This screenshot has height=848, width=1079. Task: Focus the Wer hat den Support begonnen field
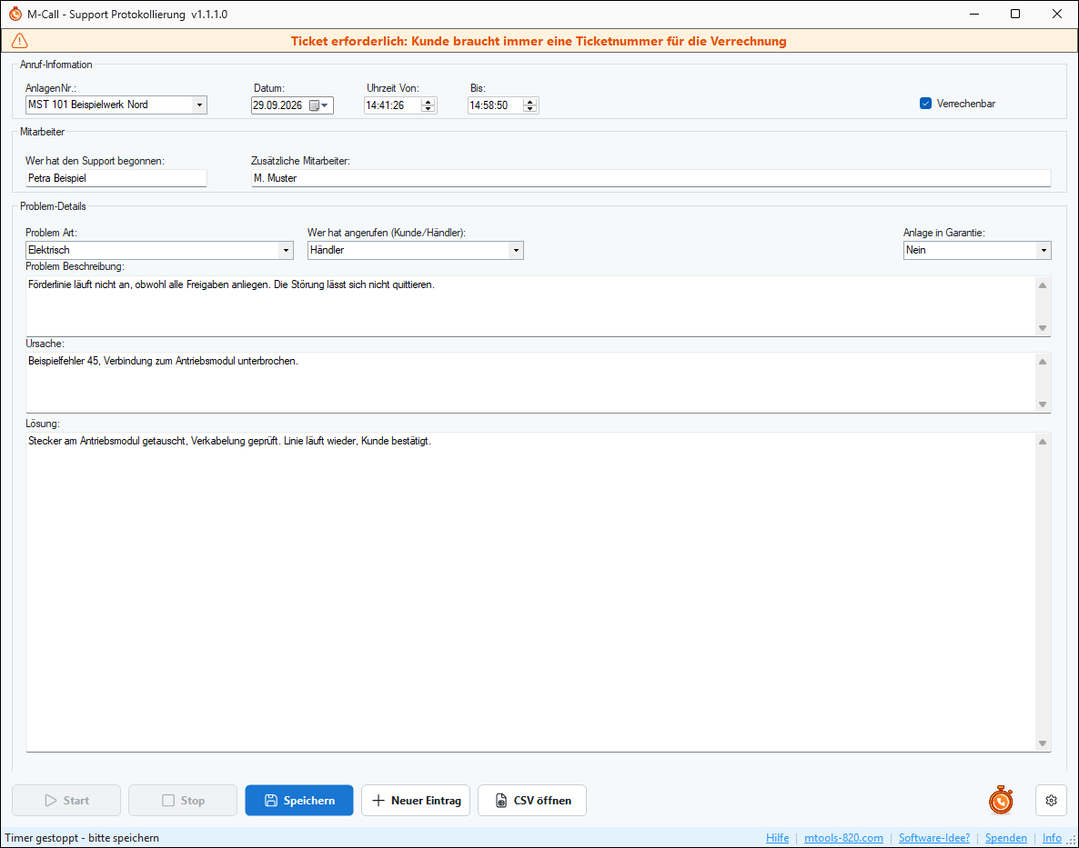[x=116, y=178]
